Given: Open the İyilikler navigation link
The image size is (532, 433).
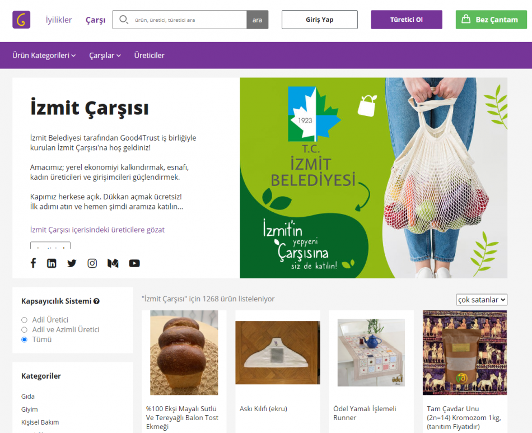Looking at the screenshot, I should pyautogui.click(x=59, y=20).
